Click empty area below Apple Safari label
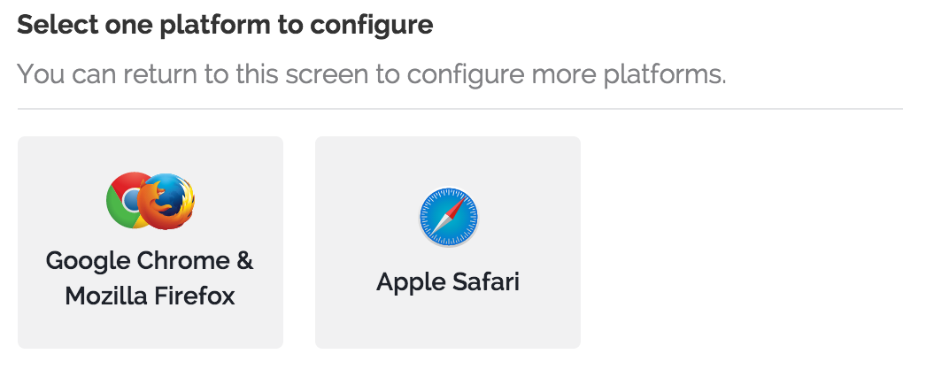This screenshot has height=377, width=926. click(448, 323)
